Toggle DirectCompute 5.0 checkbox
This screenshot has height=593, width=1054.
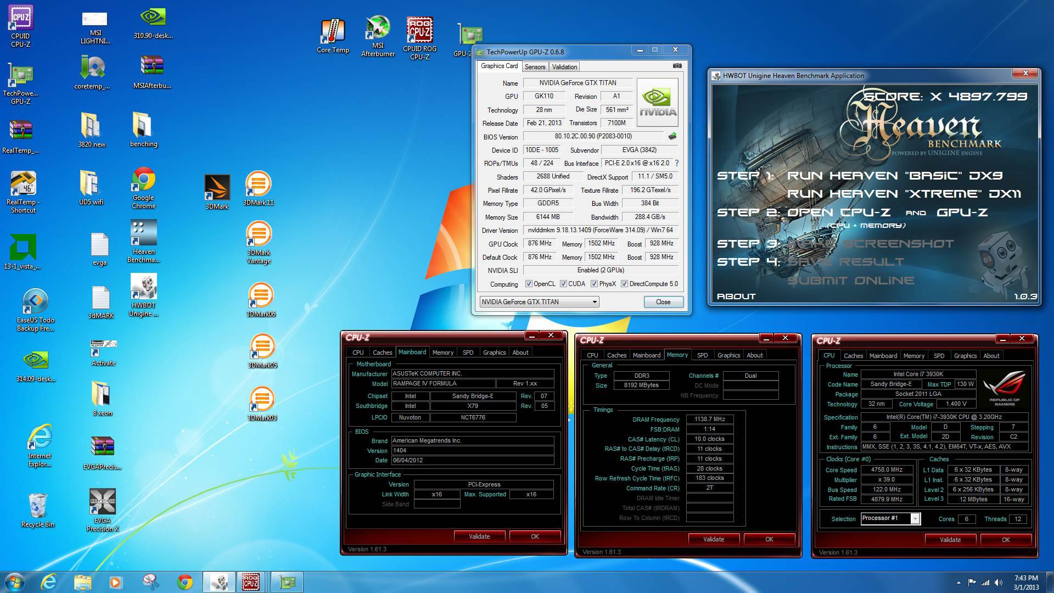pyautogui.click(x=624, y=284)
